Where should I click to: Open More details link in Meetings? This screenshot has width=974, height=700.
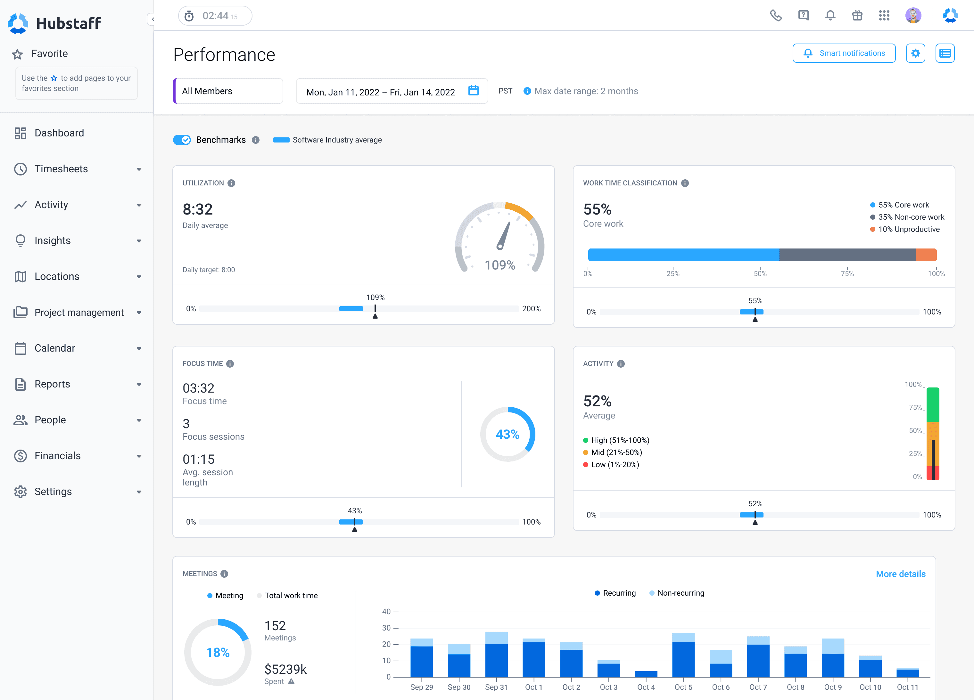pos(900,574)
